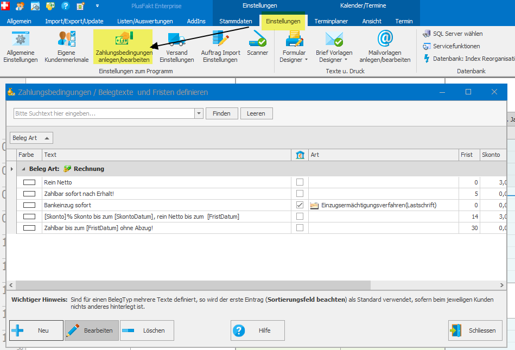
Task: Click Beleg Art grouping sort button
Action: tap(31, 138)
